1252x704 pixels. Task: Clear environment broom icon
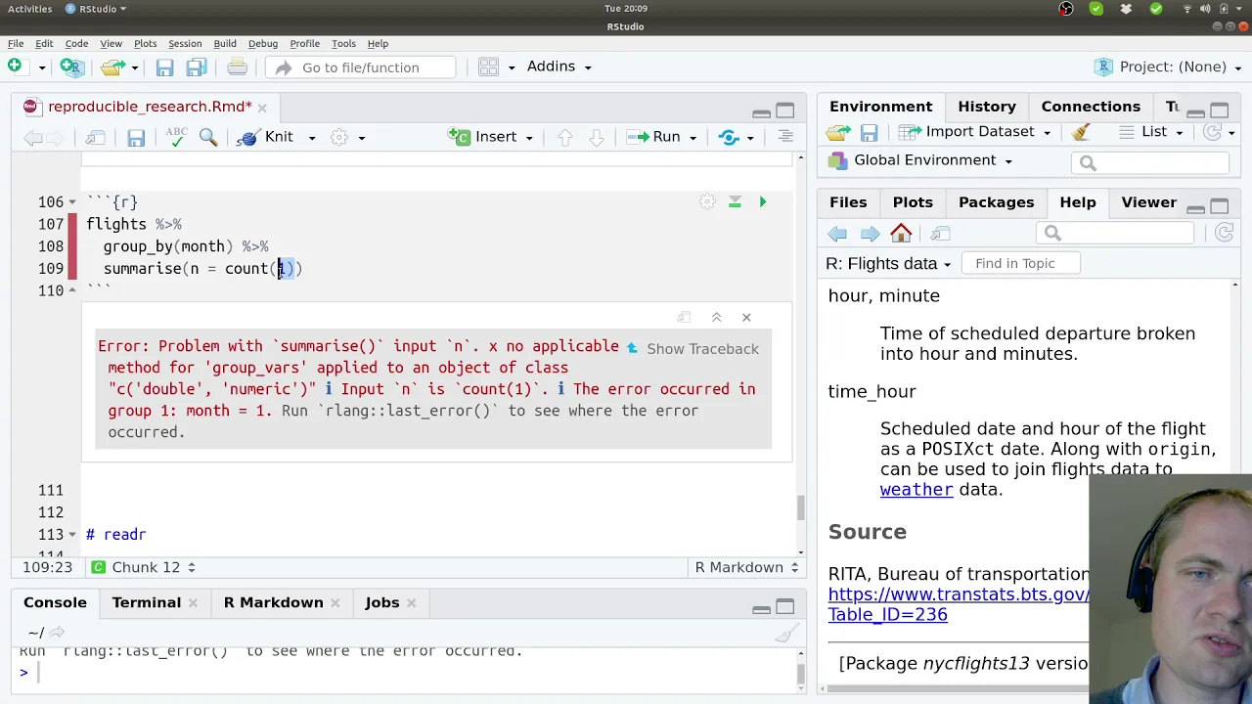(1081, 132)
